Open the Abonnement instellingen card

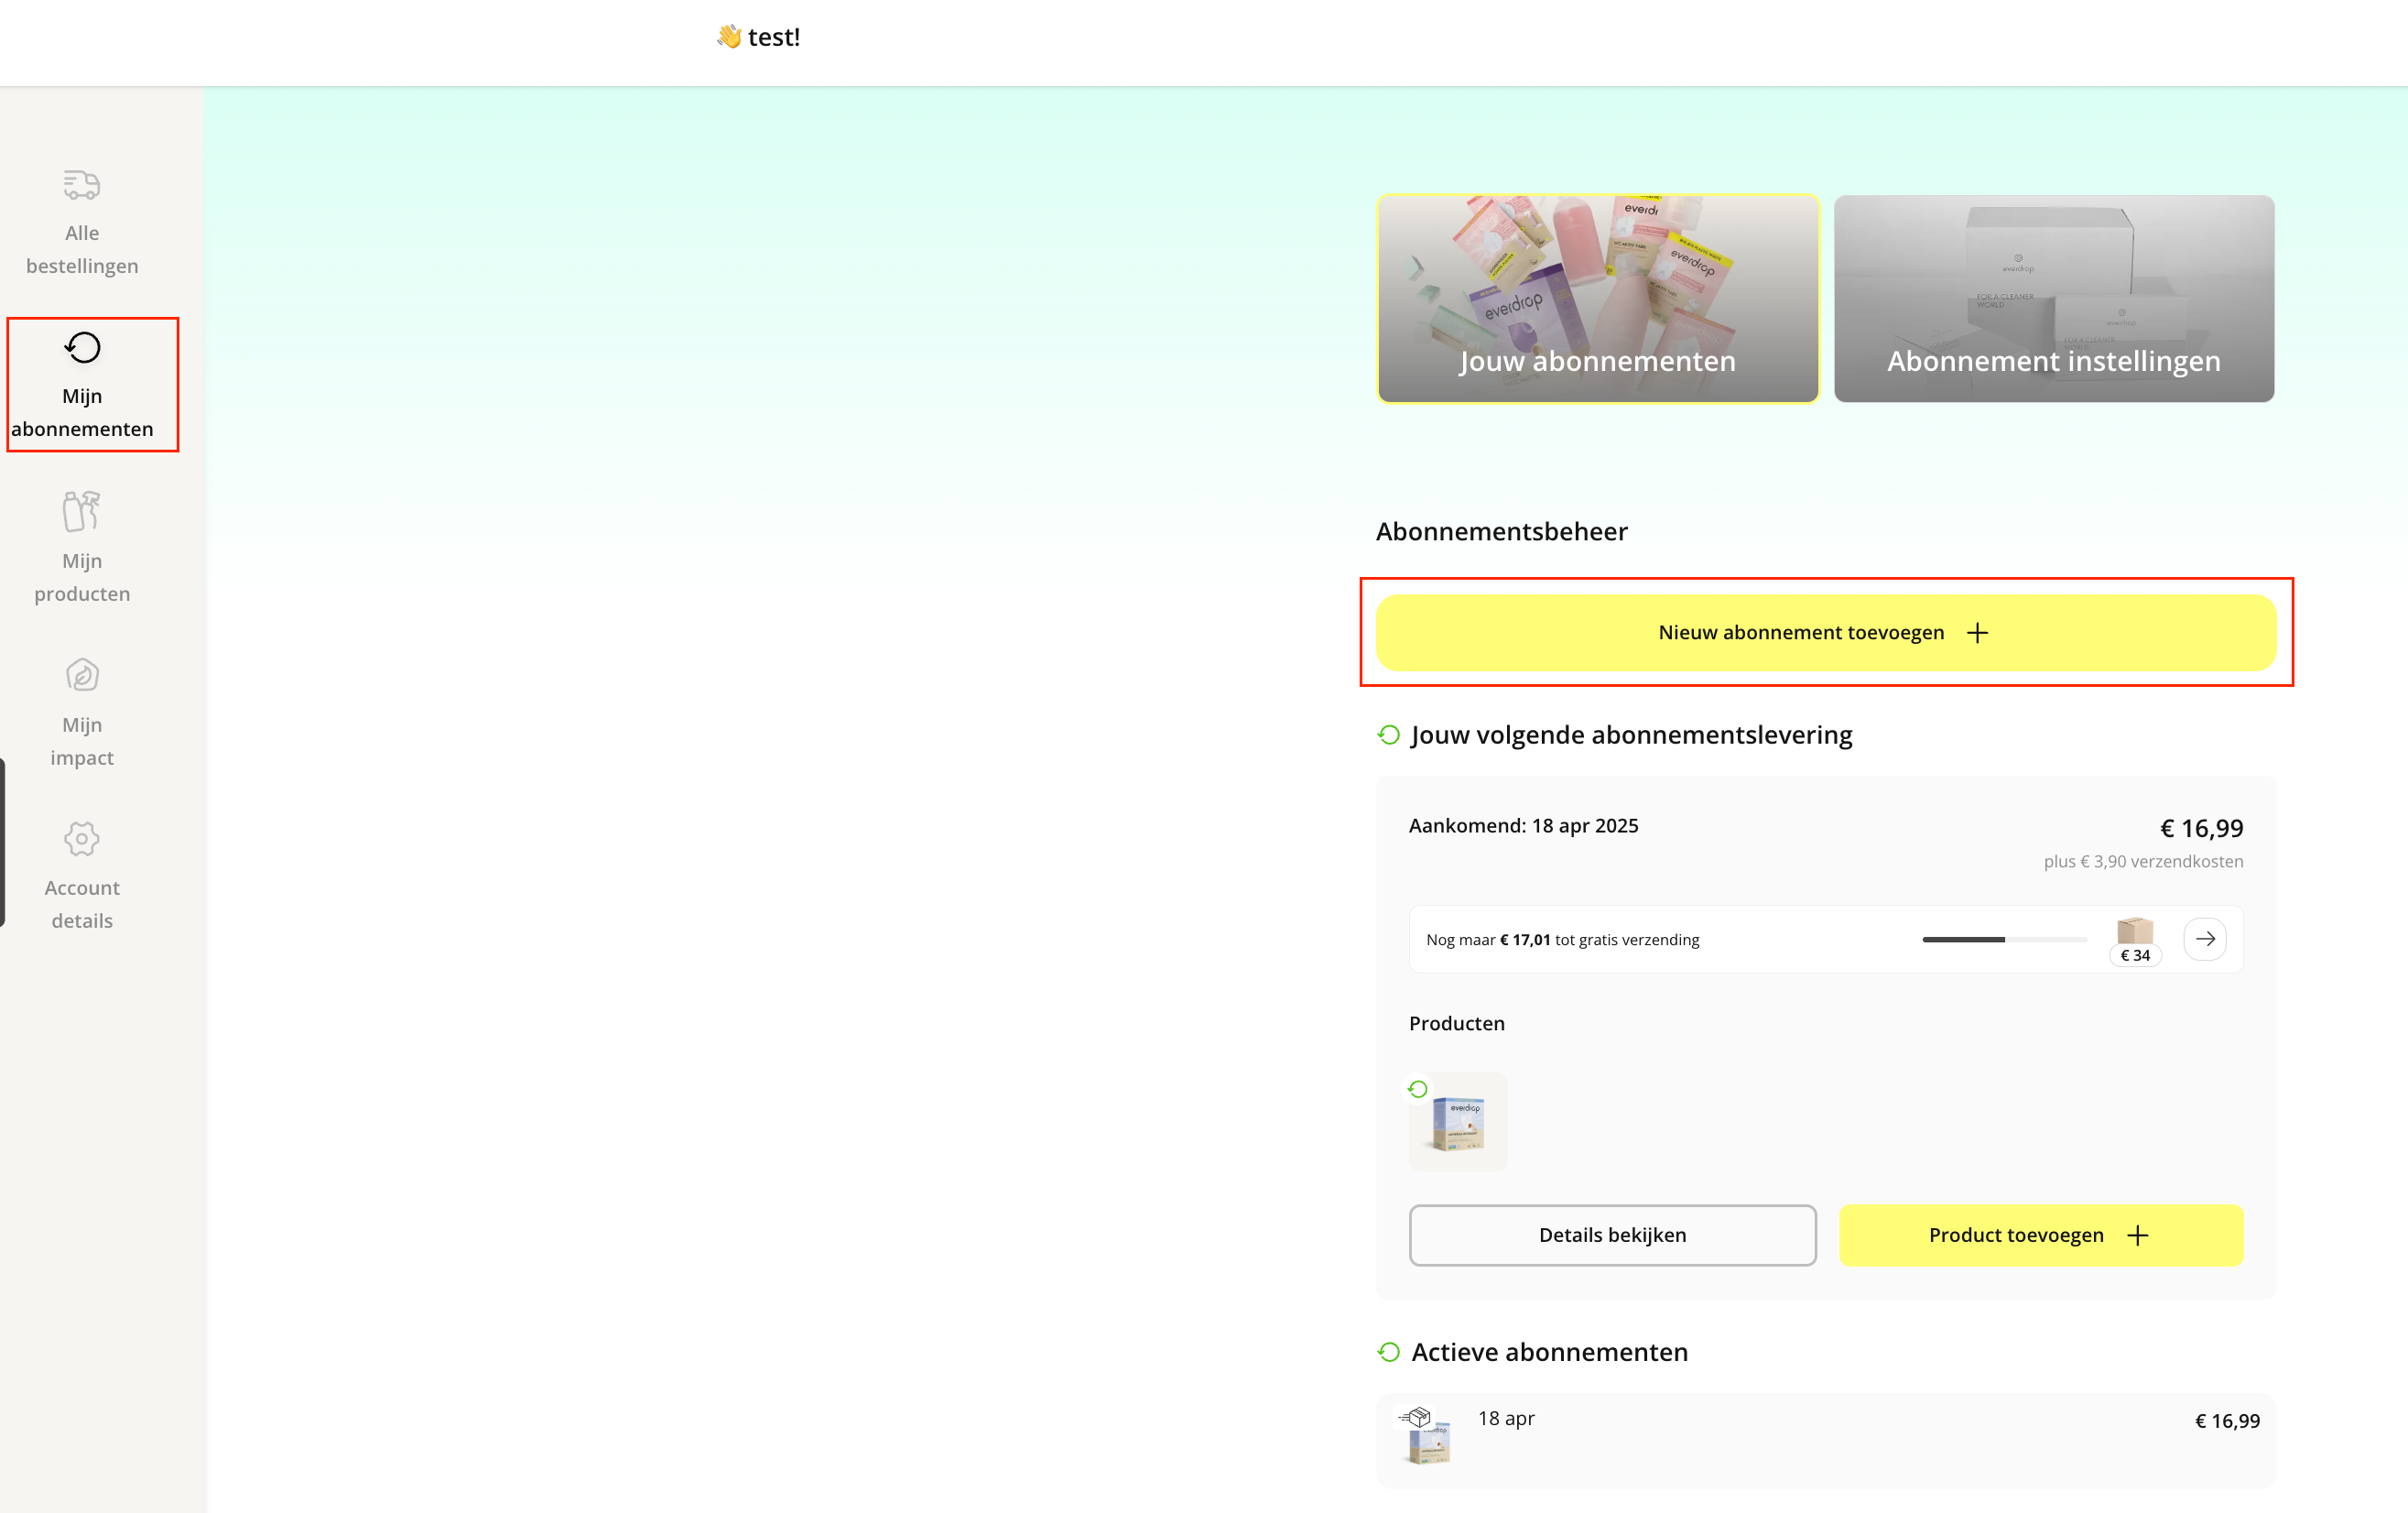tap(2053, 299)
